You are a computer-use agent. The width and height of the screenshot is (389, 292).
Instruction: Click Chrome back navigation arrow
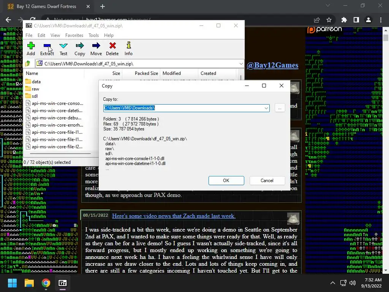pyautogui.click(x=8, y=20)
